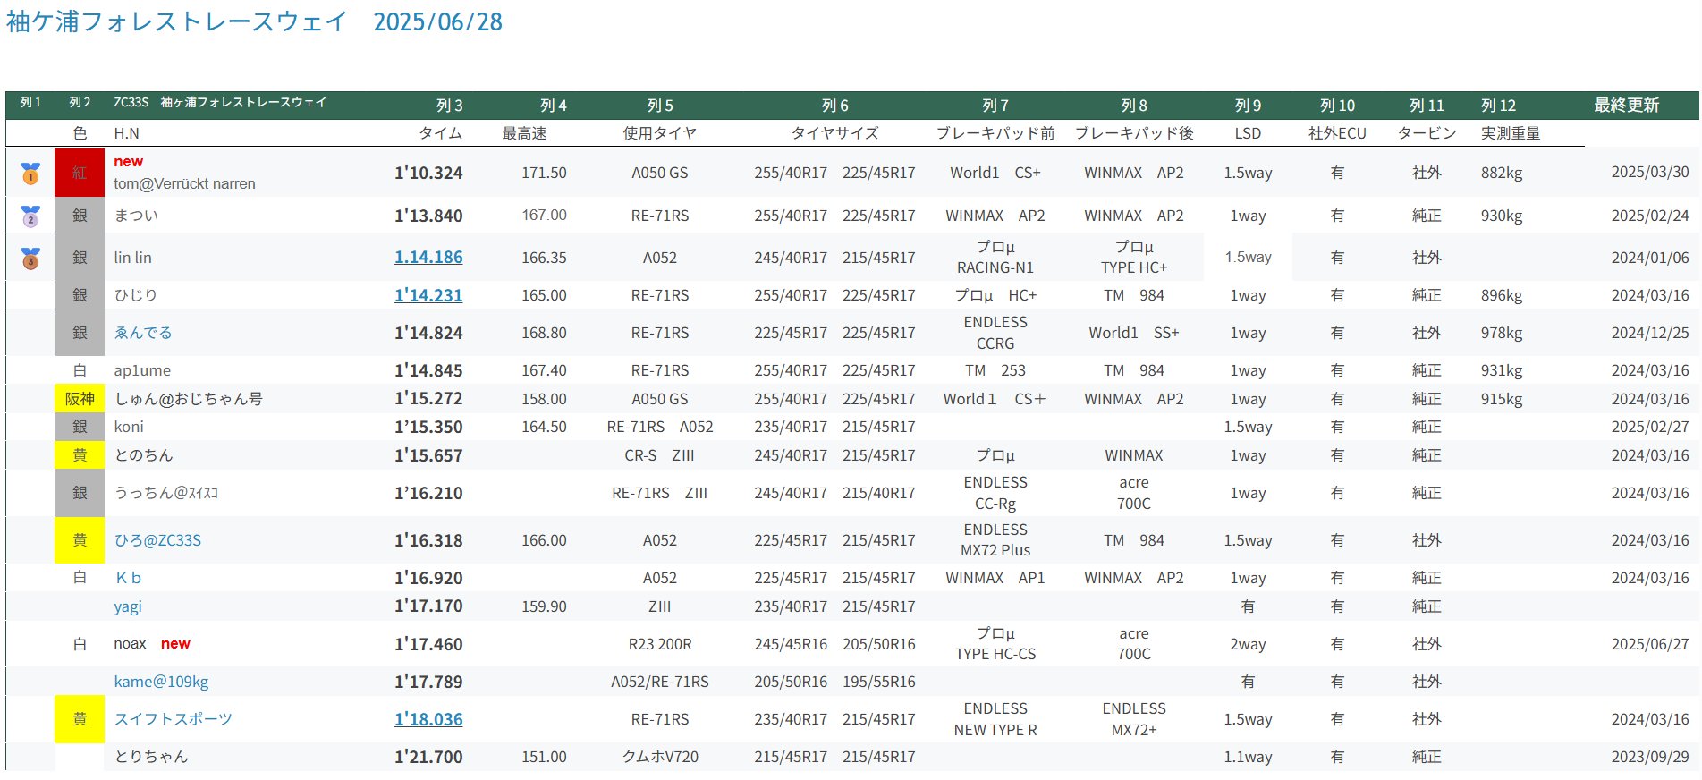The width and height of the screenshot is (1702, 780).
Task: Click the brake pad ENDLESS MX72 Plus
Action: pos(995,540)
